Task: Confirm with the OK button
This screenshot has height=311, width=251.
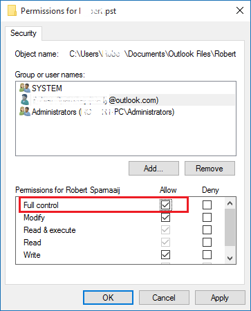Action: pos(108,297)
